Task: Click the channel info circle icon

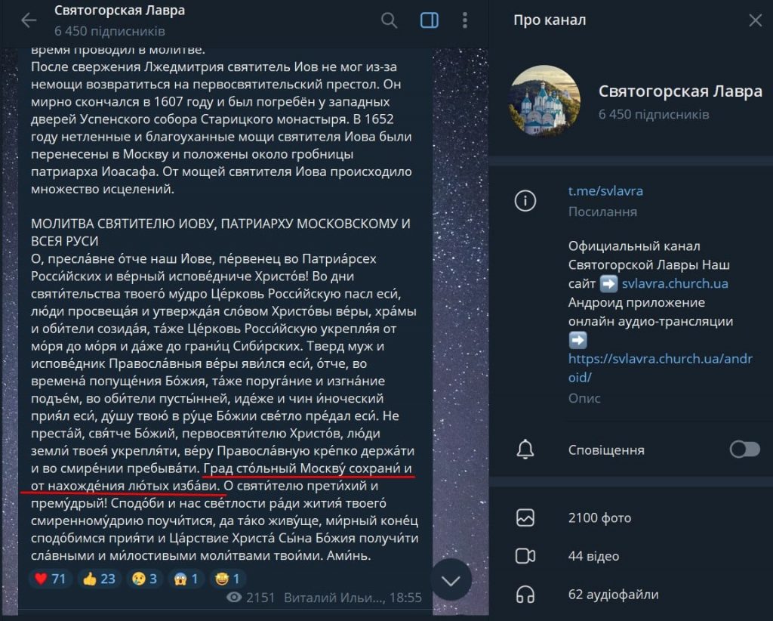Action: tap(525, 201)
